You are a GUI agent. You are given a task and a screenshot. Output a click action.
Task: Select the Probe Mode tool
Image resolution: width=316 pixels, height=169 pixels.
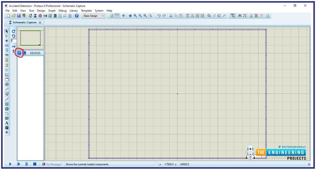(x=7, y=89)
